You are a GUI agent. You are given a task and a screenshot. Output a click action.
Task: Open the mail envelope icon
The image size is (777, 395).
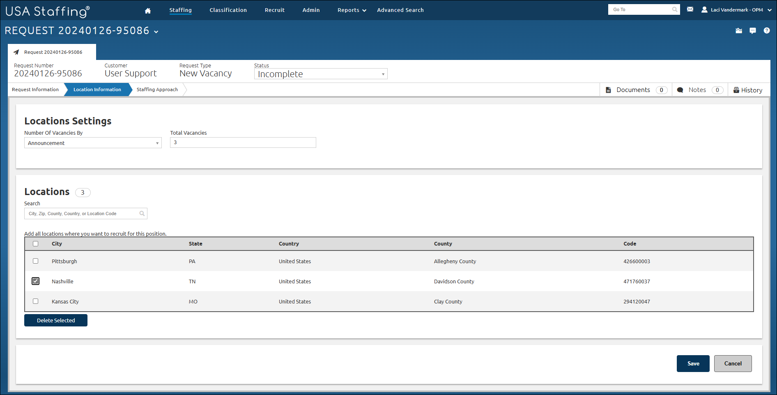pyautogui.click(x=690, y=9)
